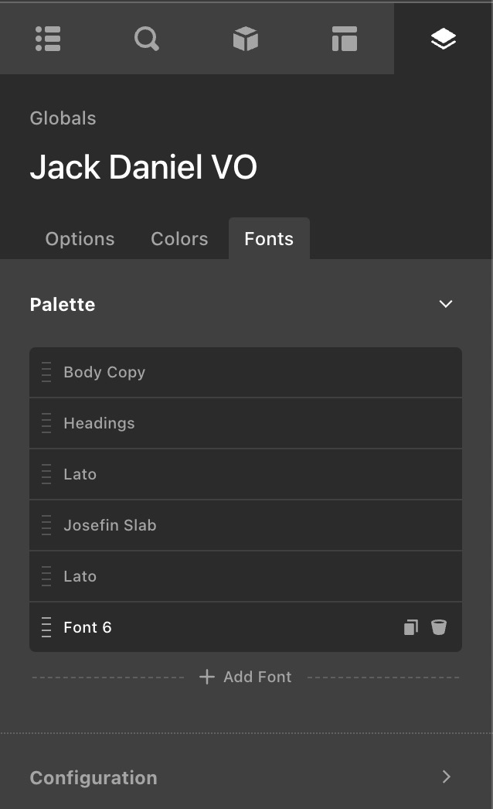Open the elements cube icon
This screenshot has height=809, width=493.
246,39
